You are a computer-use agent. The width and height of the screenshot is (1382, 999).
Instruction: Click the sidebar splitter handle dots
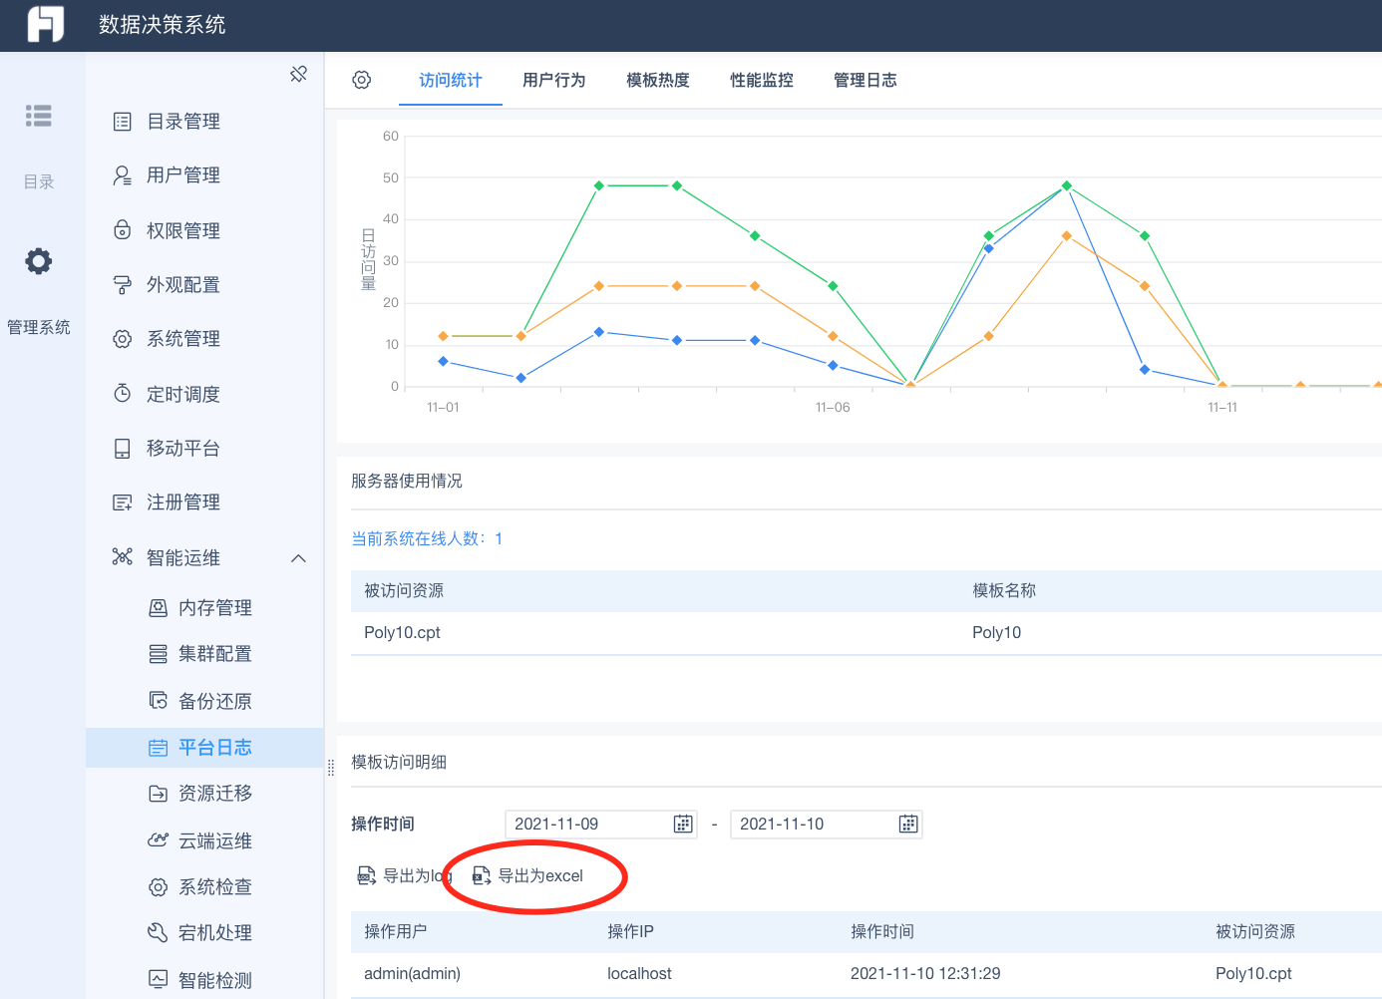coord(331,768)
